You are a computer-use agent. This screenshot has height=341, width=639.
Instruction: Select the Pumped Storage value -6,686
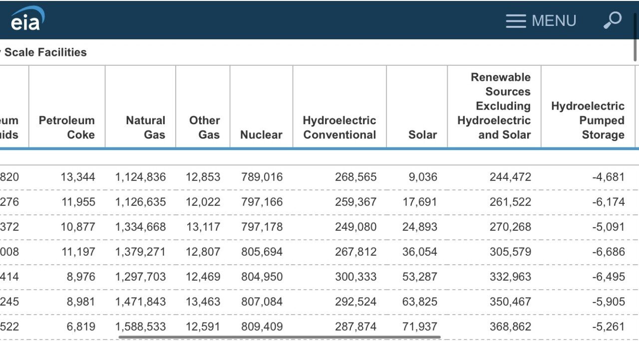(608, 252)
